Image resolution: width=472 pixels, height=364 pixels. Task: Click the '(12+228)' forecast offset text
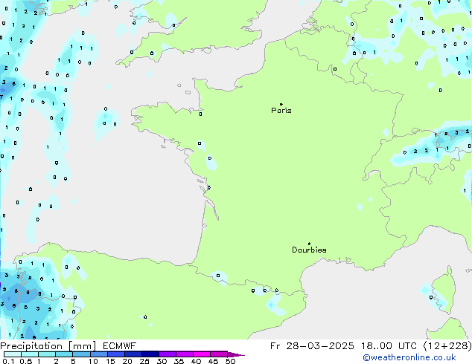click(x=447, y=346)
